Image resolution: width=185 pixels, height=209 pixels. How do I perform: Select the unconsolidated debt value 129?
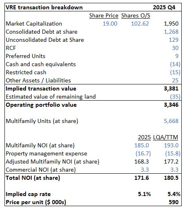pos(174,40)
